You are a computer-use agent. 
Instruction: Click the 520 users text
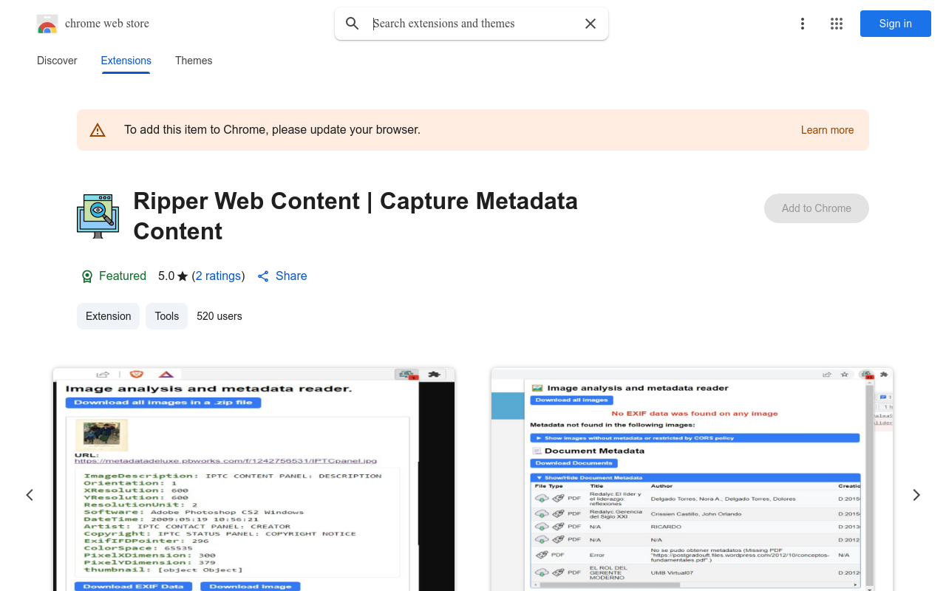(x=220, y=316)
